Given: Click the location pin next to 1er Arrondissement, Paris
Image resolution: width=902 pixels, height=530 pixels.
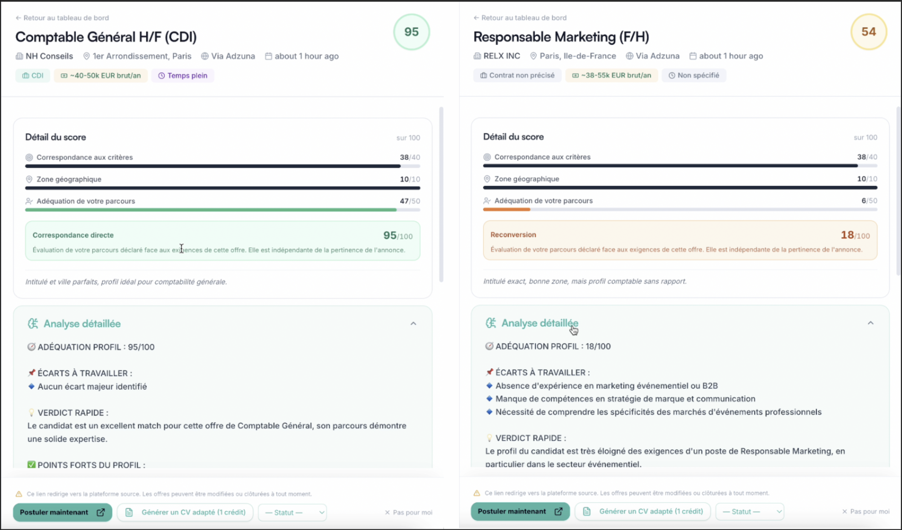Looking at the screenshot, I should (86, 56).
